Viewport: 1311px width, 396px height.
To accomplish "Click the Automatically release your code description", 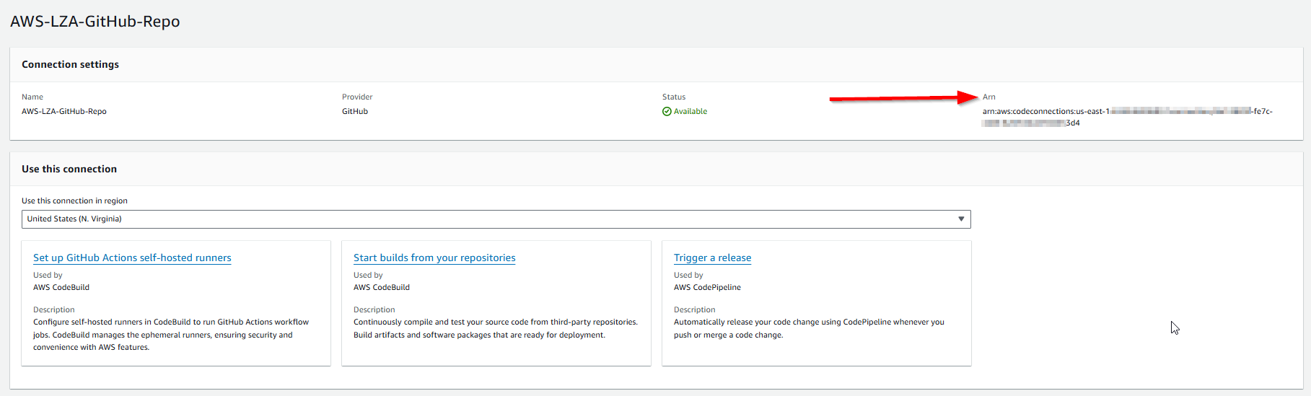I will click(809, 328).
